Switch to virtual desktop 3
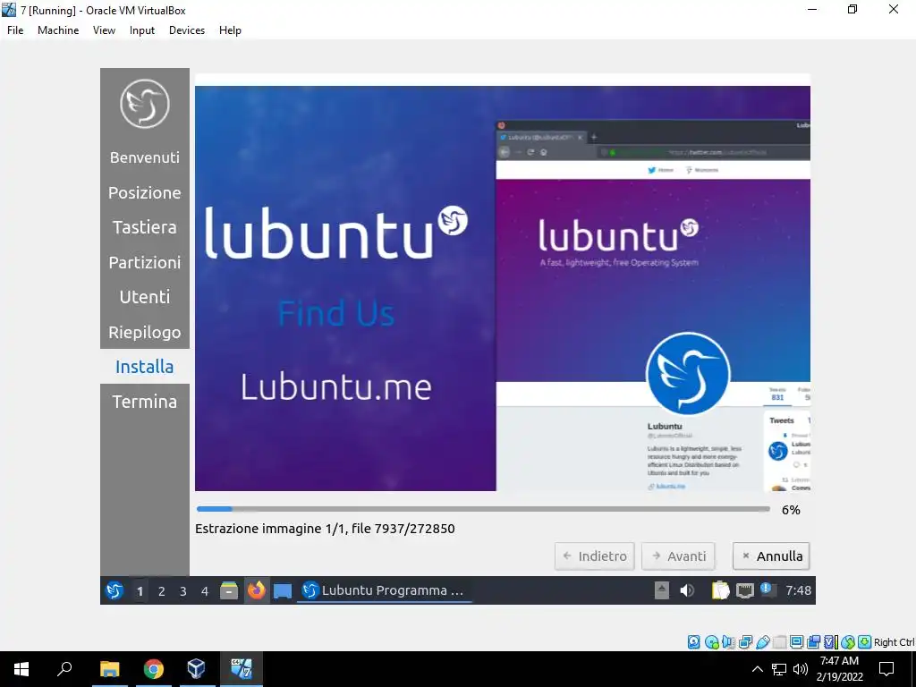Image resolution: width=916 pixels, height=687 pixels. coord(182,591)
